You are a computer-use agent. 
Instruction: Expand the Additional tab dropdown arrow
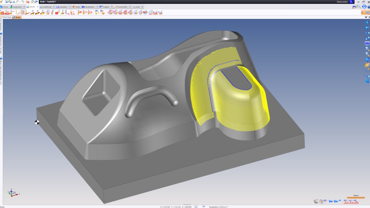click(x=54, y=7)
